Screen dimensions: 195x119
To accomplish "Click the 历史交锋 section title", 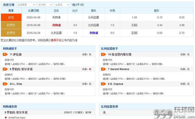I will tap(9, 5).
